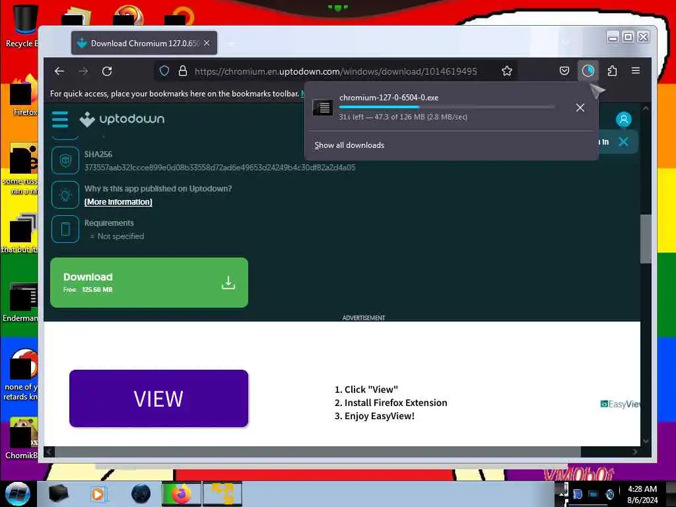Click the forward navigation arrow

click(x=84, y=71)
